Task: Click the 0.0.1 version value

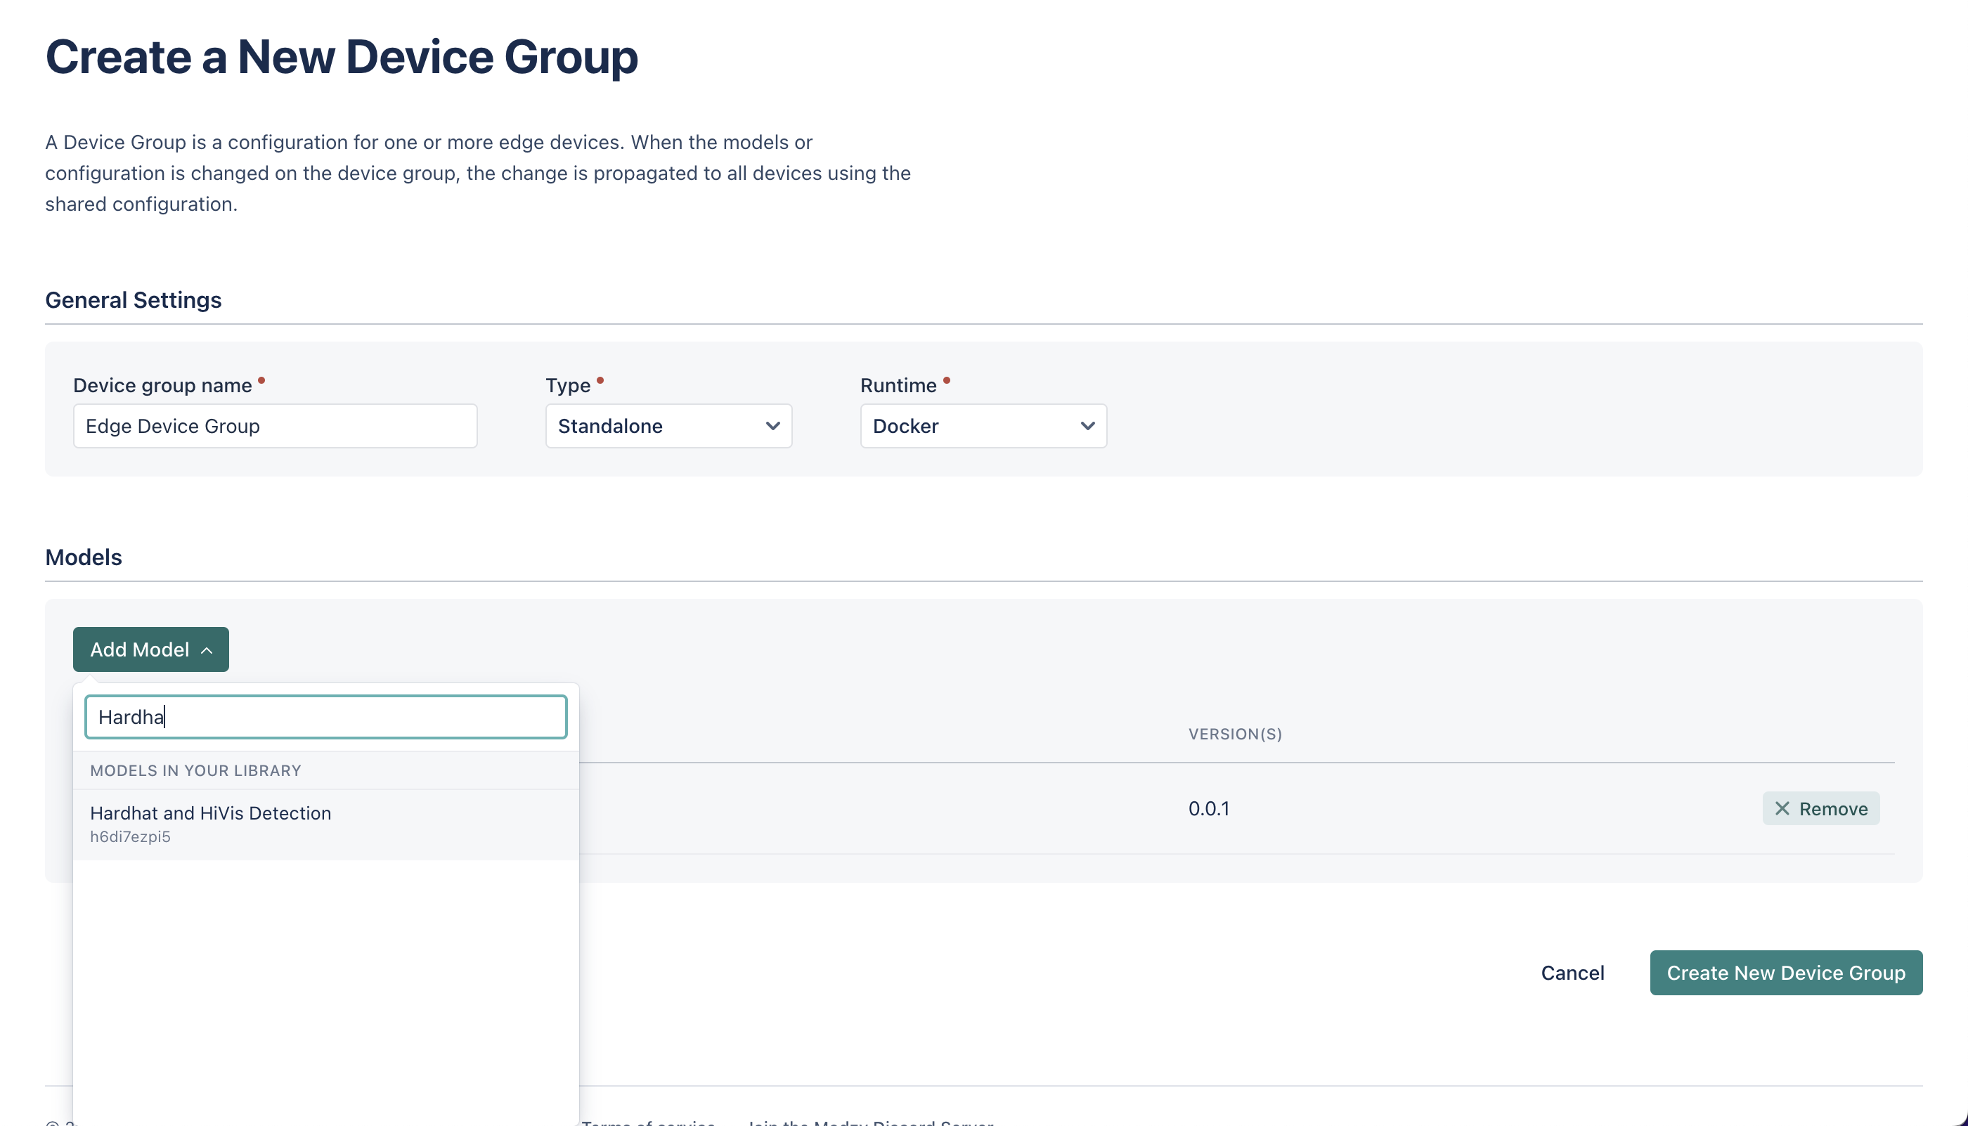Action: tap(1208, 808)
